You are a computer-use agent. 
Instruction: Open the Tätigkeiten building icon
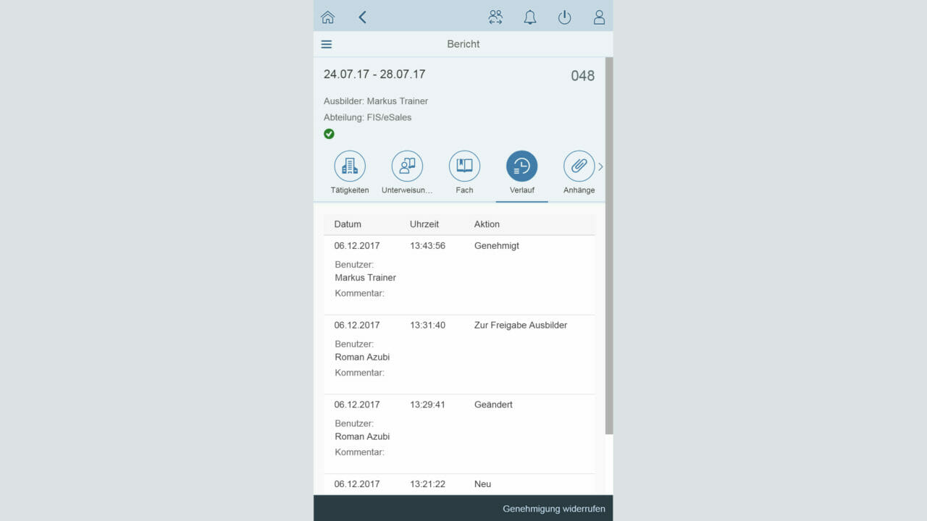pyautogui.click(x=350, y=166)
